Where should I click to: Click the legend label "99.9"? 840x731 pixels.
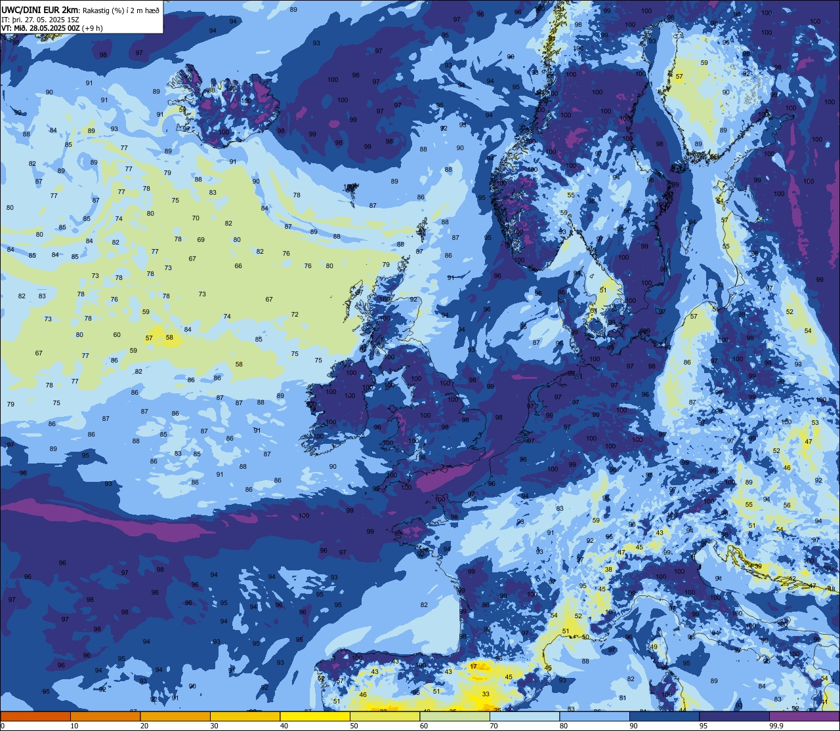click(x=776, y=726)
